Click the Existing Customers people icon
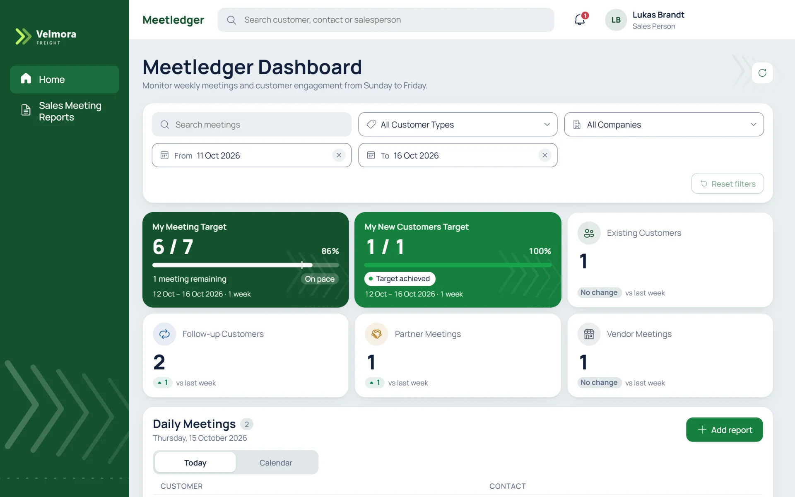Screen dimensions: 795x497 589,233
